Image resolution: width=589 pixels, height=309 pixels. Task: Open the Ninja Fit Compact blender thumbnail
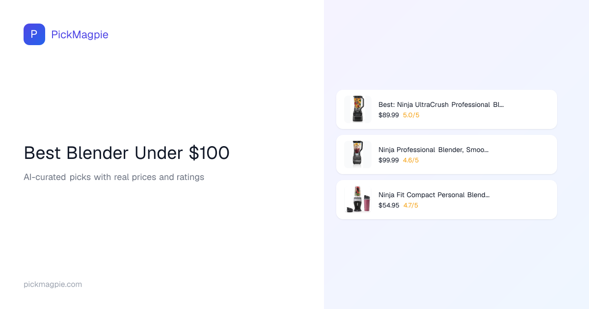click(x=358, y=199)
